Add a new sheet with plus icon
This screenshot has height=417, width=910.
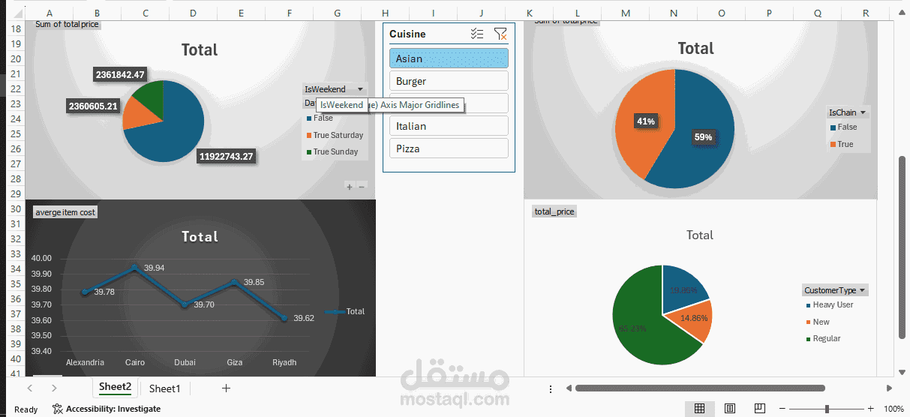[226, 388]
